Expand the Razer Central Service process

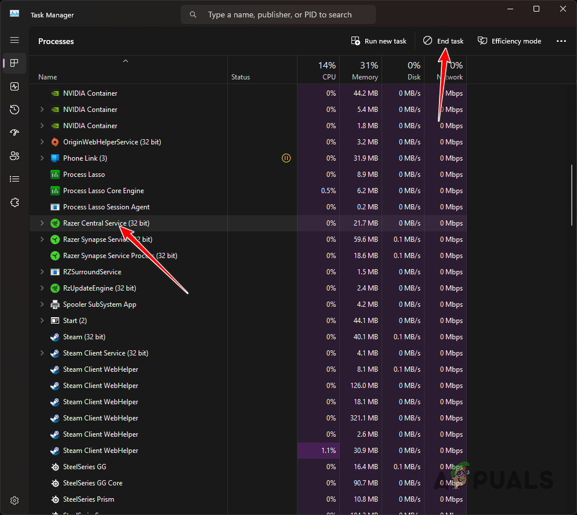pos(42,223)
